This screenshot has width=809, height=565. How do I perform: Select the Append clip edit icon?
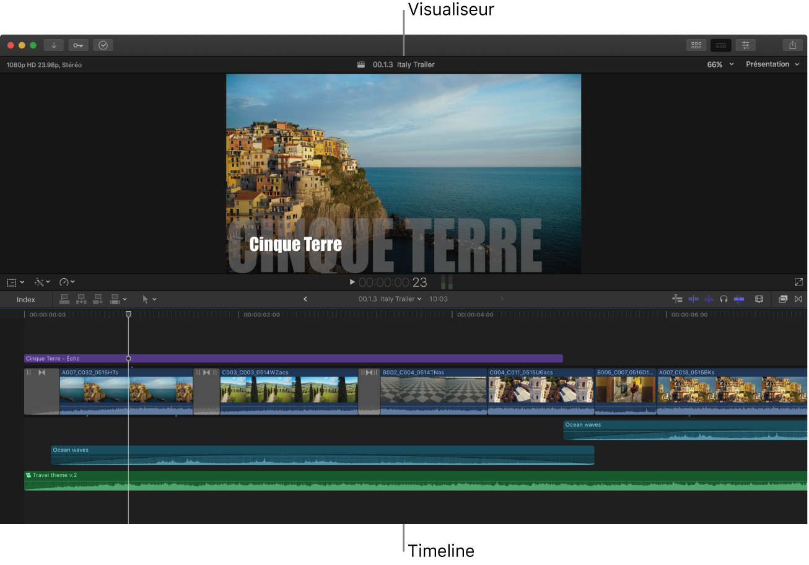click(x=97, y=299)
